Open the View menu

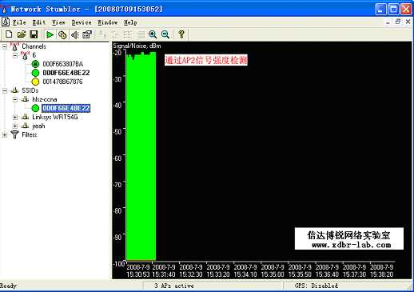pos(58,22)
